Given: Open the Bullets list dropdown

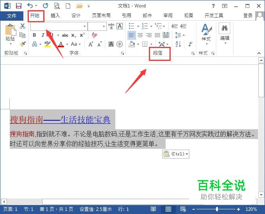Looking at the screenshot, I should click(138, 26).
